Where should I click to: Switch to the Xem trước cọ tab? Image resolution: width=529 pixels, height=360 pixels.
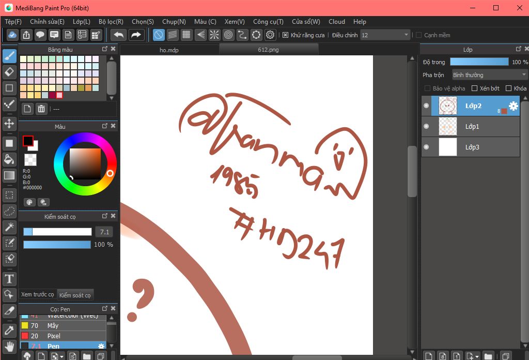click(37, 294)
